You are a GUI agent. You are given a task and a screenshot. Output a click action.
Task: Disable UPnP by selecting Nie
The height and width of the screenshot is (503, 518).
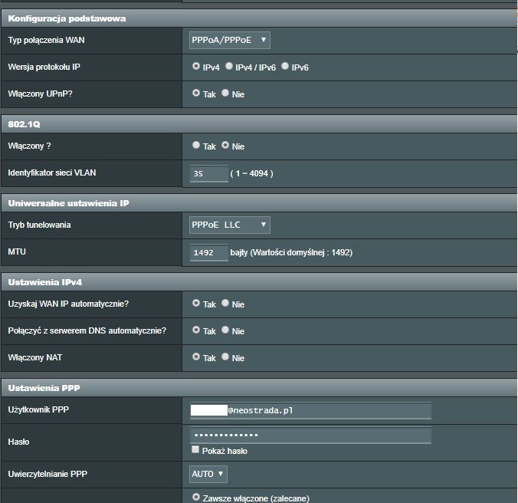(225, 94)
